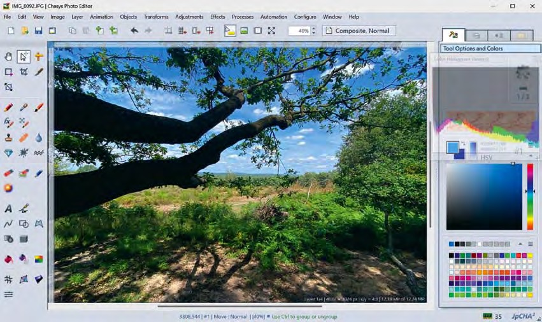This screenshot has width=542, height=322.
Task: Click the vertical hue slider bar
Action: 530,197
